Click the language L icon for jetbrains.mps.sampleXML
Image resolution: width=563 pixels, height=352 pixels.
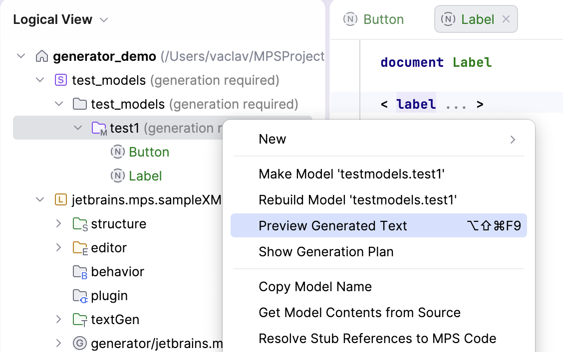(x=60, y=200)
